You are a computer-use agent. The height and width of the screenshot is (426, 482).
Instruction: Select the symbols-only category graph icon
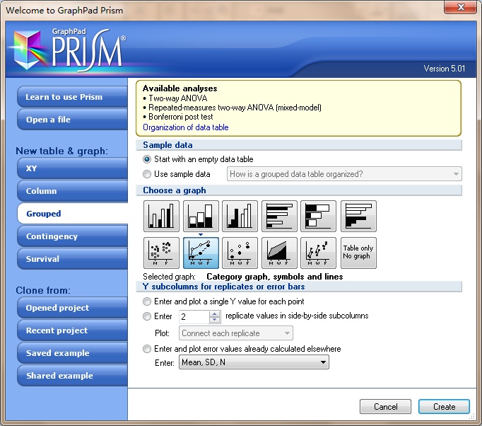point(240,253)
